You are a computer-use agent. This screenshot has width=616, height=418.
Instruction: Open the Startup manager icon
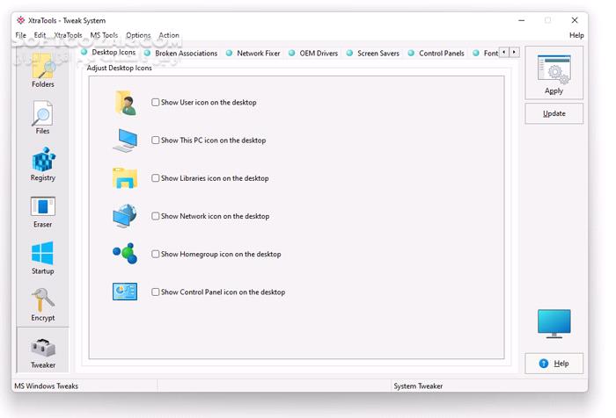click(x=42, y=258)
